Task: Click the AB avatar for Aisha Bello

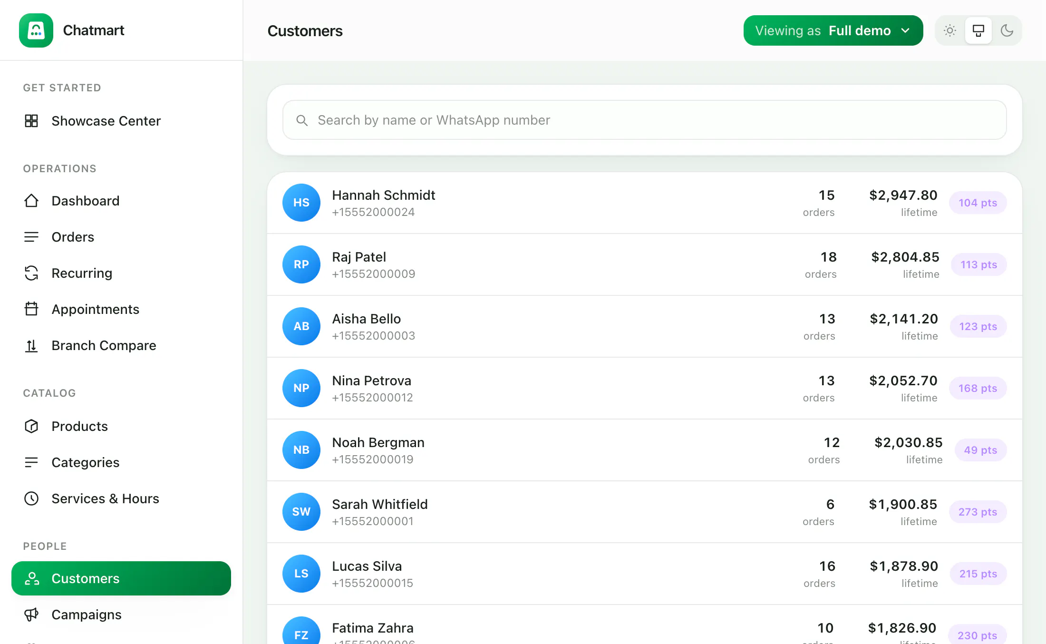Action: point(301,326)
